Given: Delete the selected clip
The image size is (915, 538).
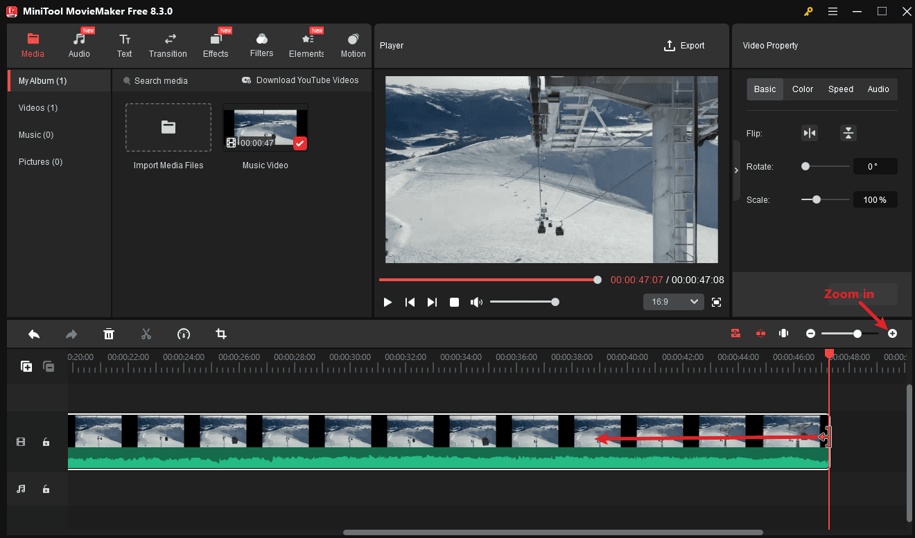Looking at the screenshot, I should (x=109, y=334).
